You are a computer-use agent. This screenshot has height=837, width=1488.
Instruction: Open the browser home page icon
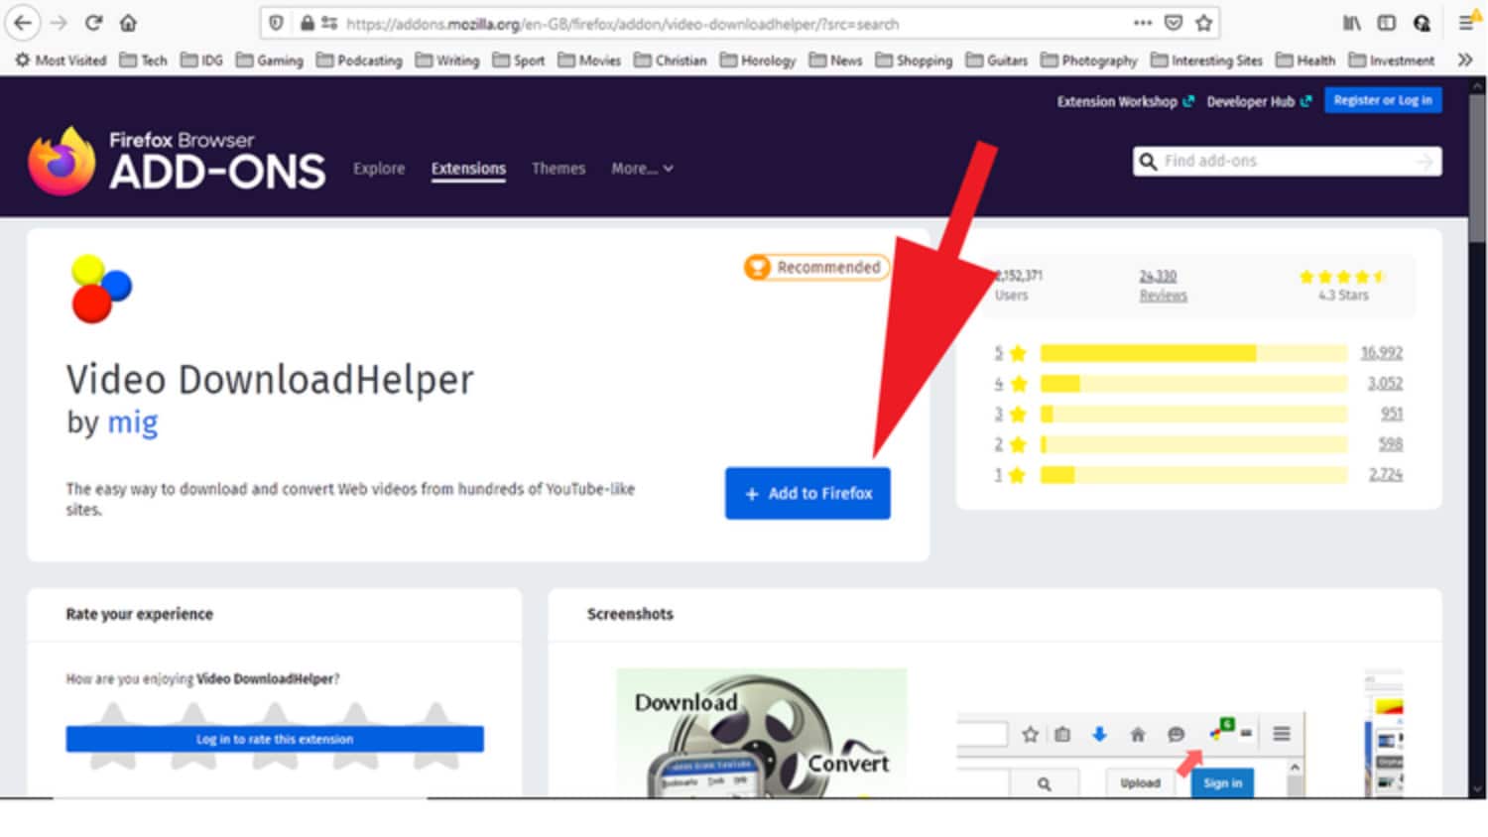pos(128,23)
